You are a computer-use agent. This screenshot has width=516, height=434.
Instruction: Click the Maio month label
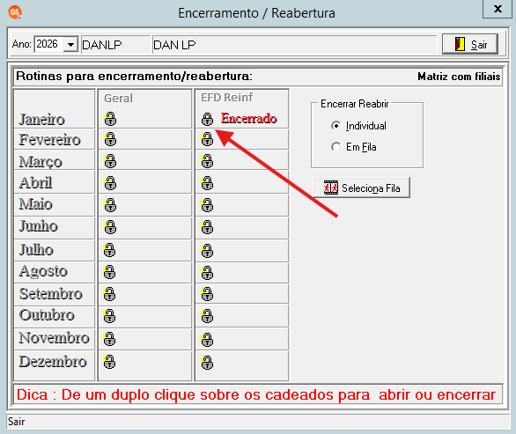35,204
